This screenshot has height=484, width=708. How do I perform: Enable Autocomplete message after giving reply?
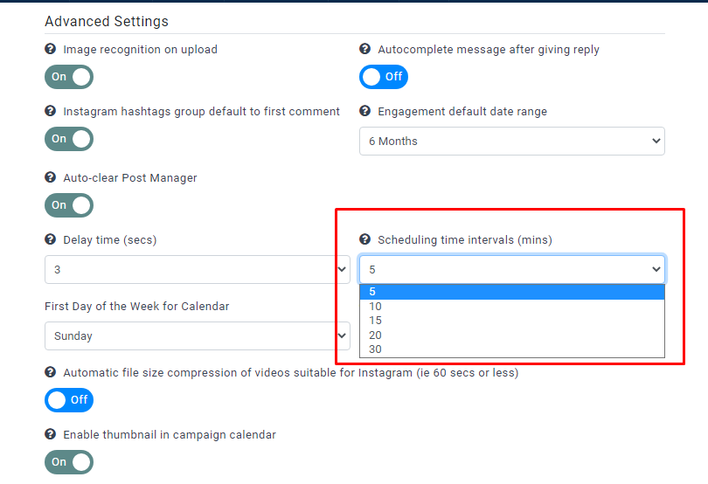[384, 77]
